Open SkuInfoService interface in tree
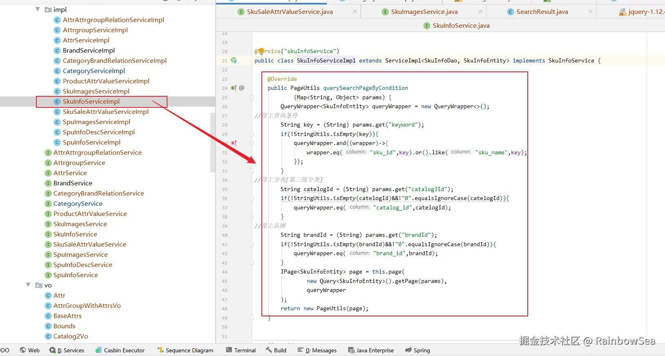Image resolution: width=665 pixels, height=356 pixels. coord(75,234)
